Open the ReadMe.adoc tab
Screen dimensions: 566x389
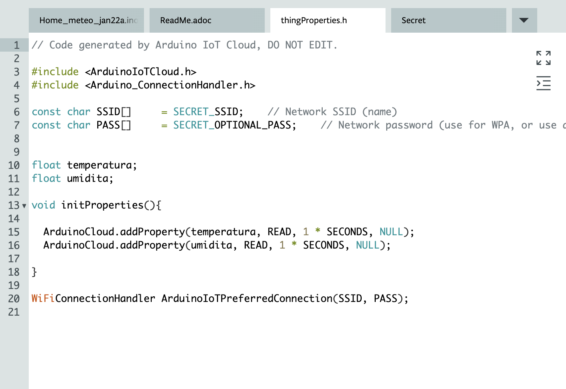tap(207, 20)
